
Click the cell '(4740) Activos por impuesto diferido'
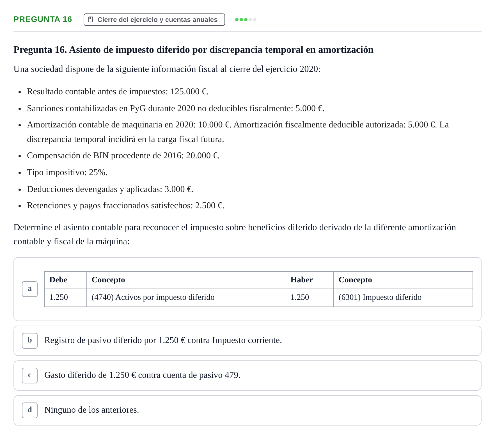click(x=186, y=298)
